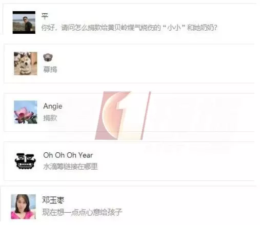Open the black mask avatar icon

25,161
